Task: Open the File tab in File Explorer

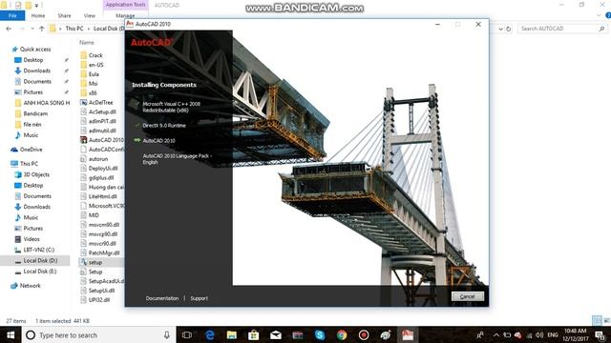Action: pyautogui.click(x=12, y=15)
